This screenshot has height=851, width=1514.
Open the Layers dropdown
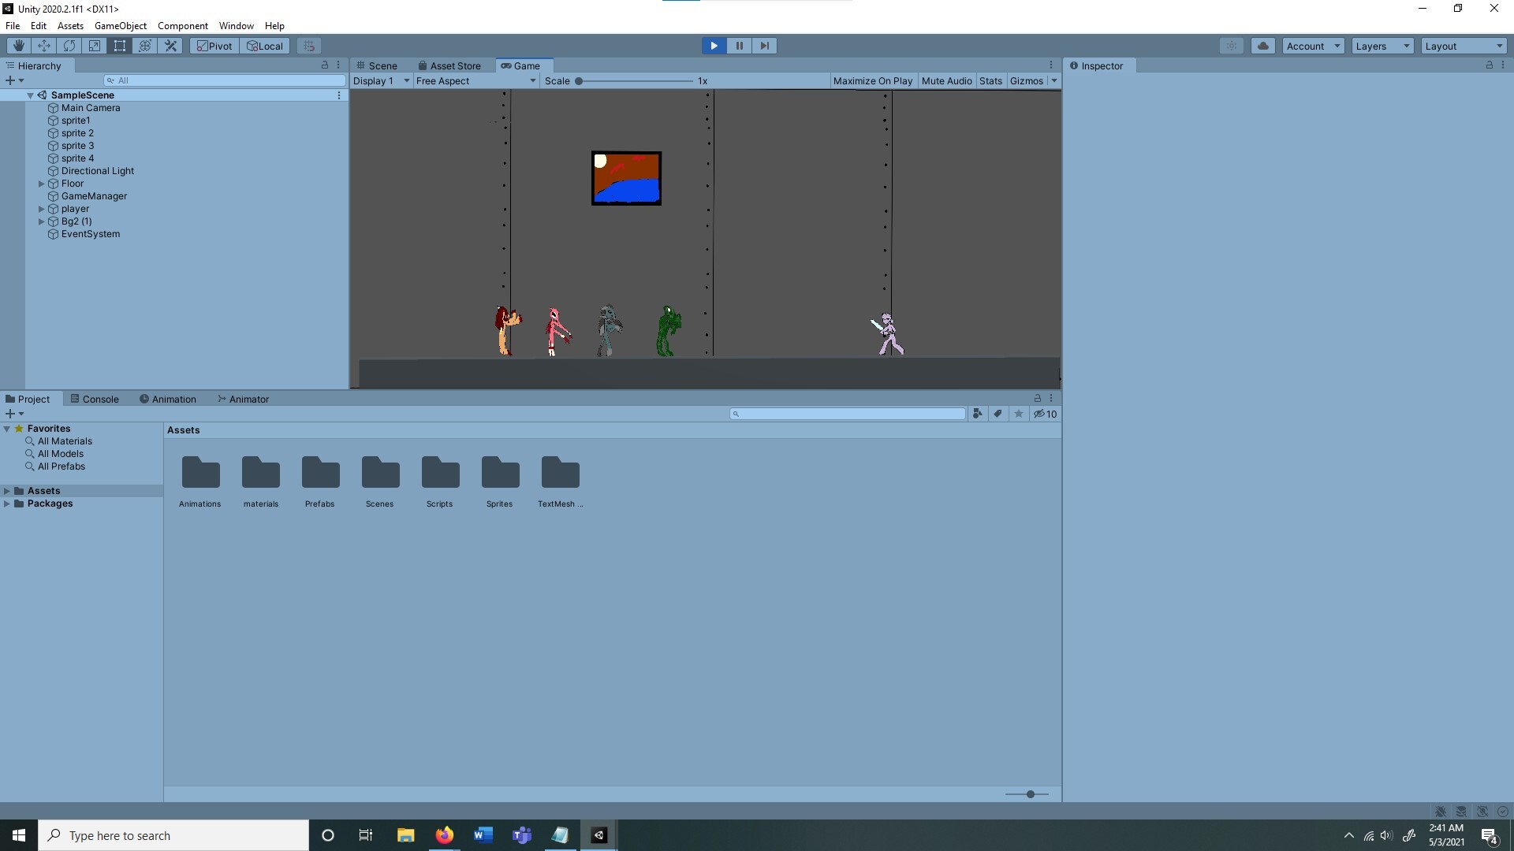1382,46
